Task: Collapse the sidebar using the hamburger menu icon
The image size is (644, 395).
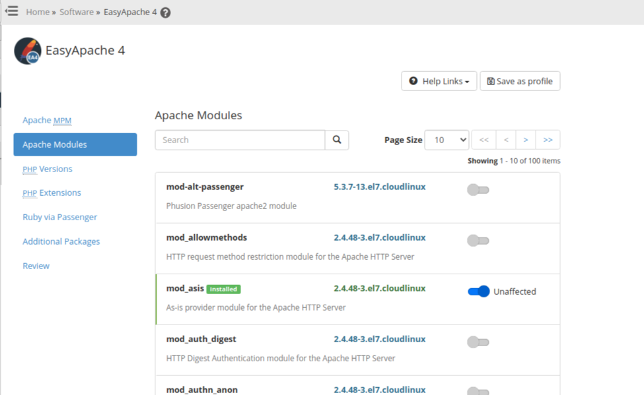Action: 11,11
